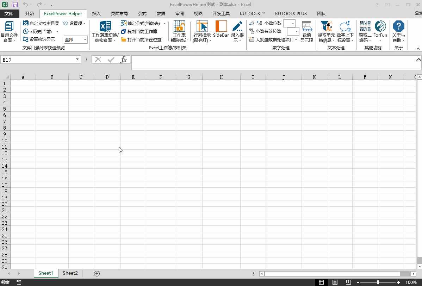Click the 历史|当前 history clock icon

point(26,31)
